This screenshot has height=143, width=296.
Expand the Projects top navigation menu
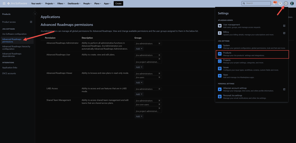click(x=50, y=3)
